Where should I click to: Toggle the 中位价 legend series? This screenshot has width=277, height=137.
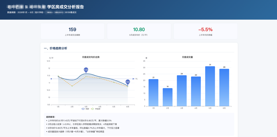point(95,109)
